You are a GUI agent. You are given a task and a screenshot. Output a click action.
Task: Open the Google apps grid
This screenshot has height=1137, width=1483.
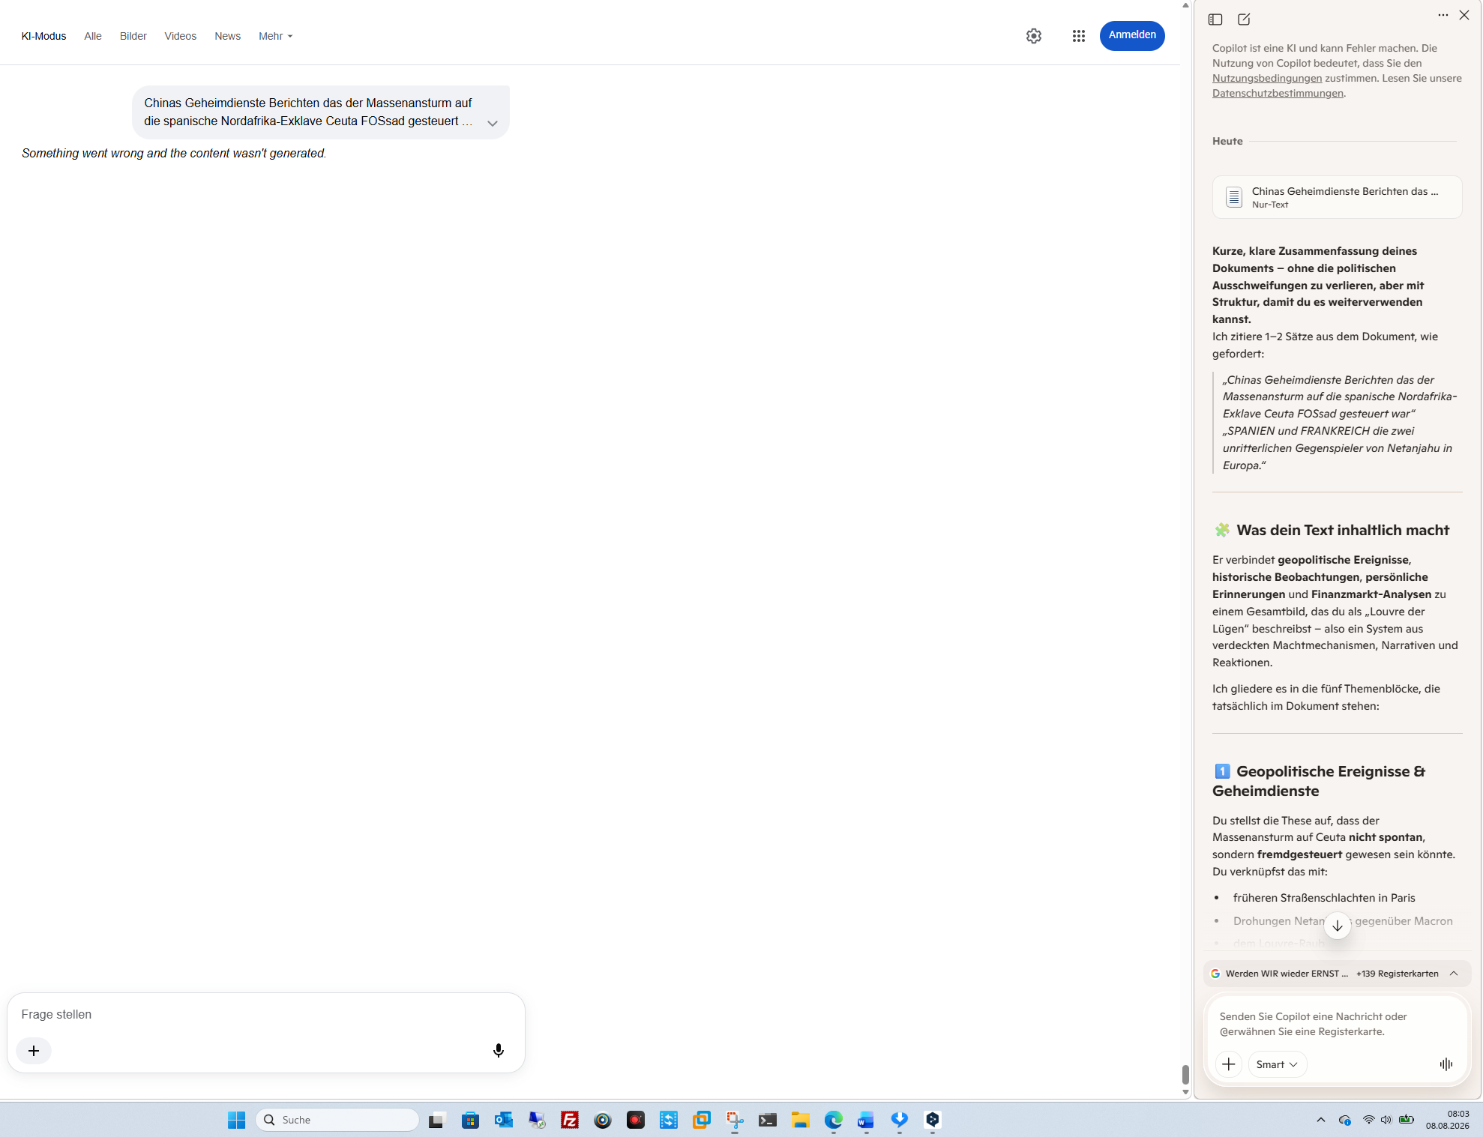1079,36
